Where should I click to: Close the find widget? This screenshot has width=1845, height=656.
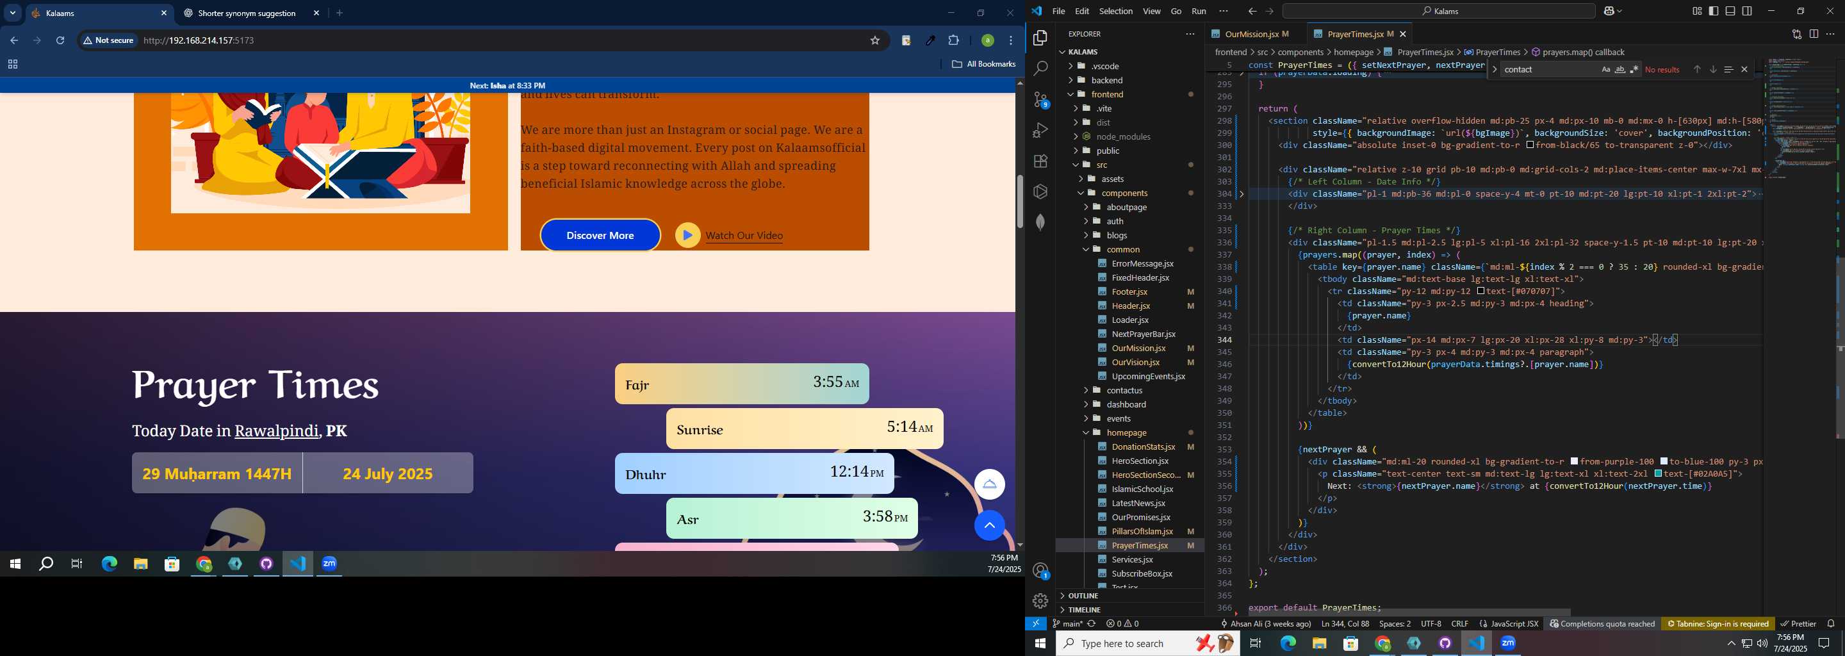coord(1744,69)
